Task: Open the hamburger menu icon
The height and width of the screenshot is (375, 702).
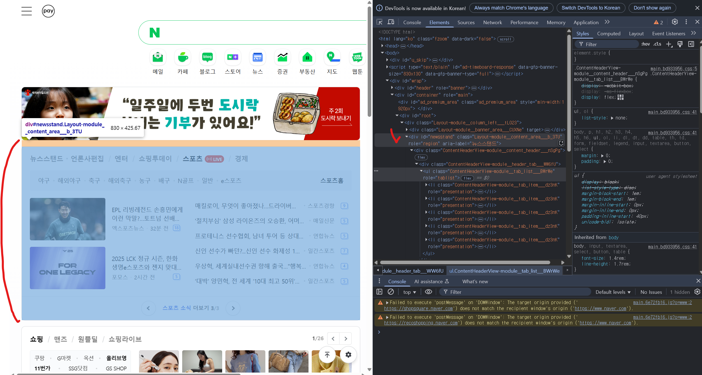Action: (x=26, y=11)
